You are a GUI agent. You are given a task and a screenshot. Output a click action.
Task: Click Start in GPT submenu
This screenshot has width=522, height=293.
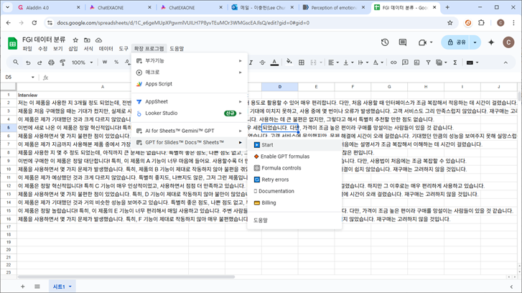[294, 145]
